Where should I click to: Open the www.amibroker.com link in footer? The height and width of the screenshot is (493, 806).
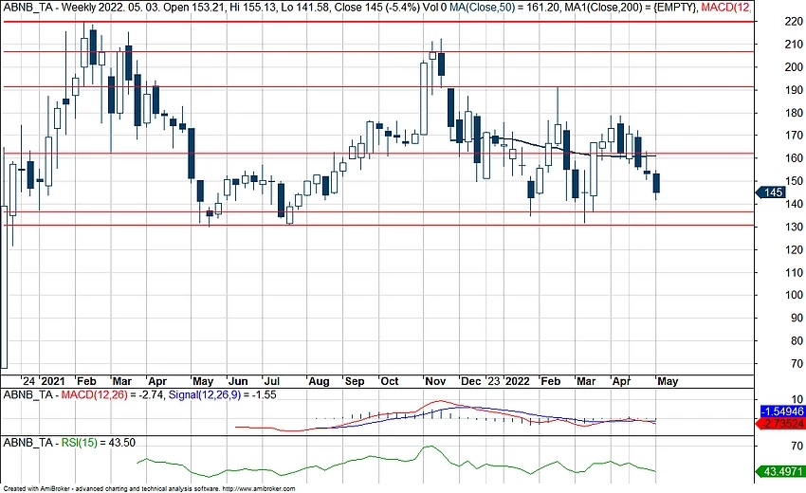pyautogui.click(x=260, y=489)
